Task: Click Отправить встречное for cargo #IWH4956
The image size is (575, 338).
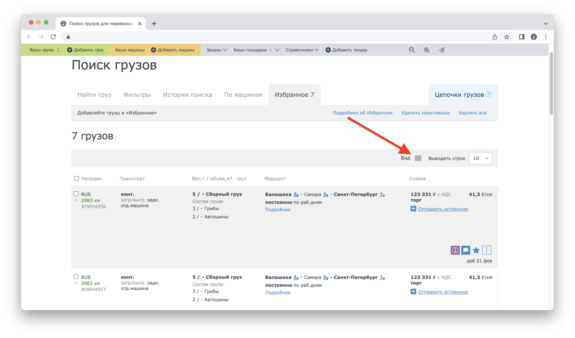Action: tap(443, 209)
